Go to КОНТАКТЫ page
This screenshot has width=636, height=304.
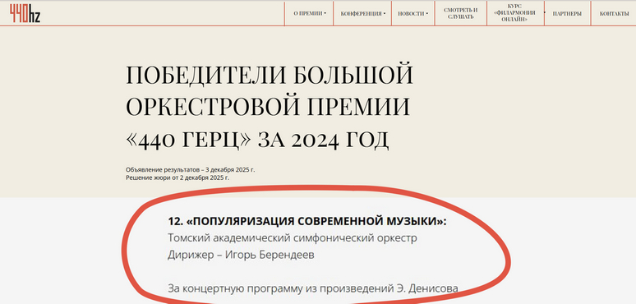[614, 13]
